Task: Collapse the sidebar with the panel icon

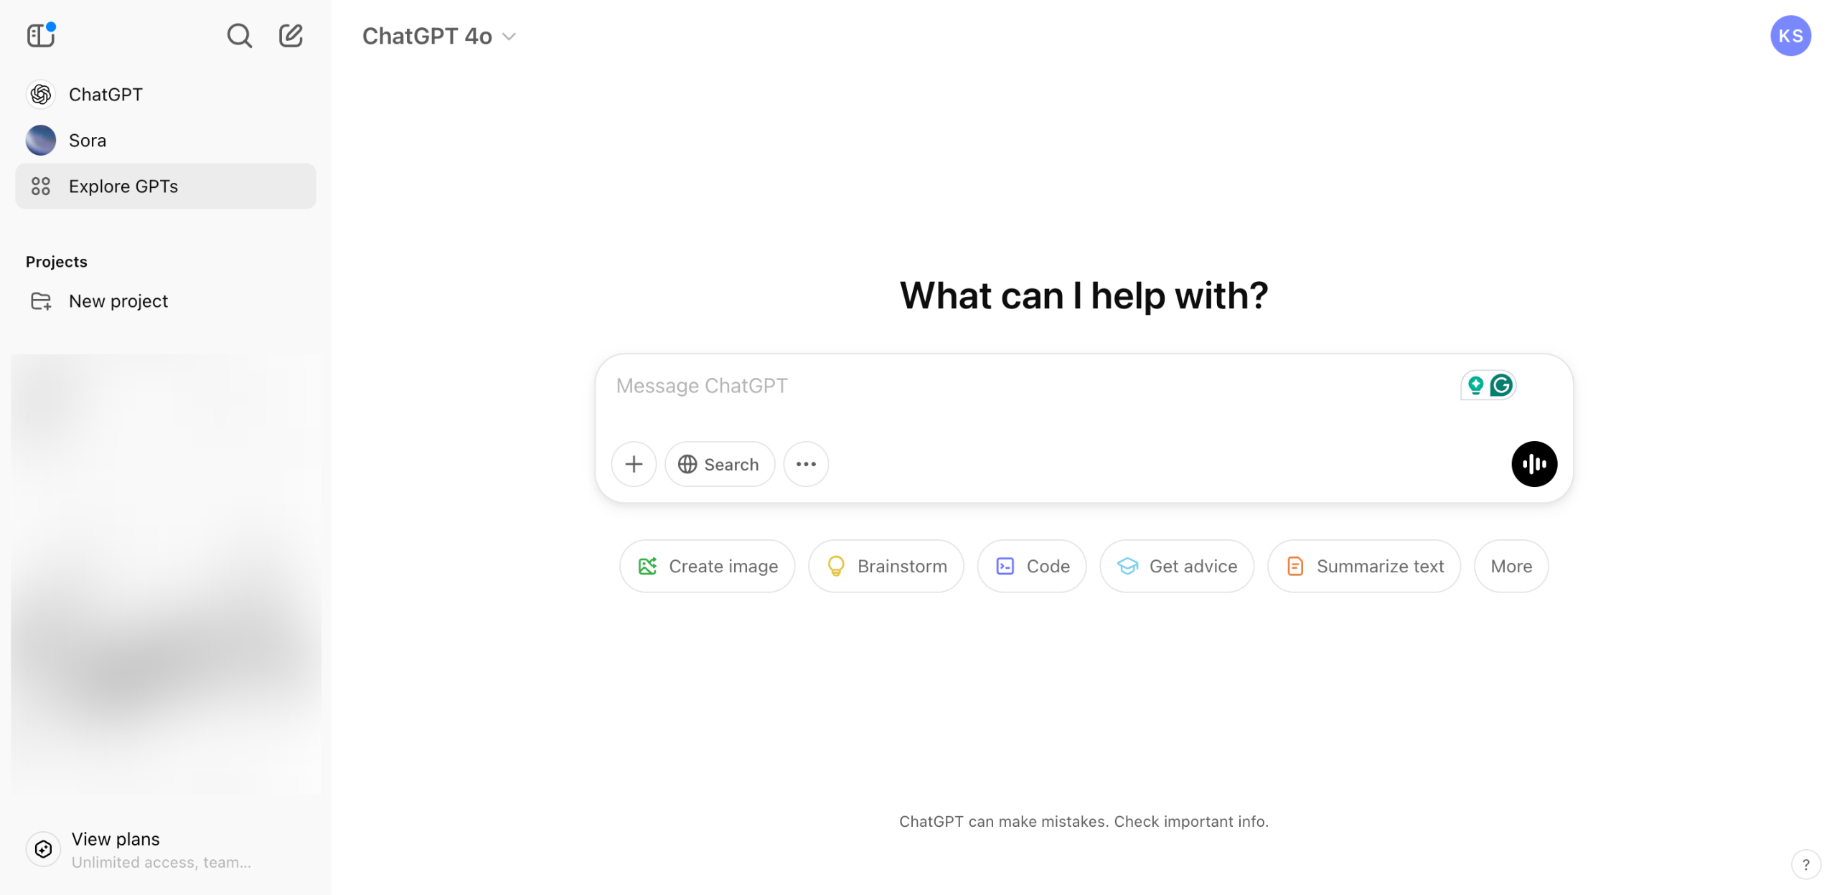Action: coord(41,34)
